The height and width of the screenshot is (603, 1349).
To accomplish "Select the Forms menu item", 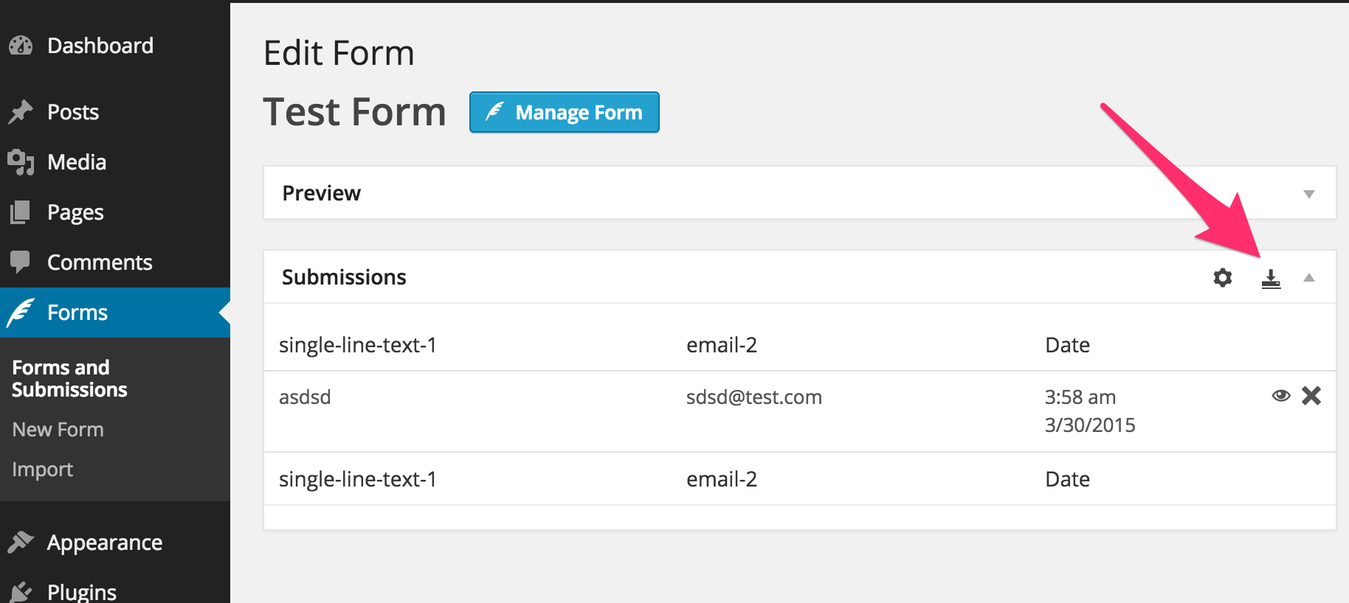I will [x=77, y=313].
